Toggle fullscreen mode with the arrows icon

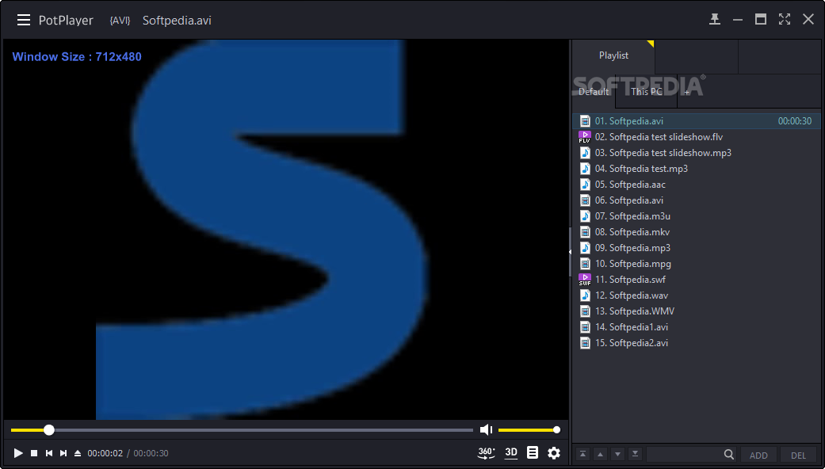[x=785, y=20]
